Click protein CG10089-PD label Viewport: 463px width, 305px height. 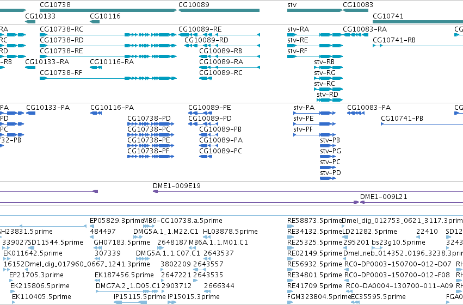(210, 119)
